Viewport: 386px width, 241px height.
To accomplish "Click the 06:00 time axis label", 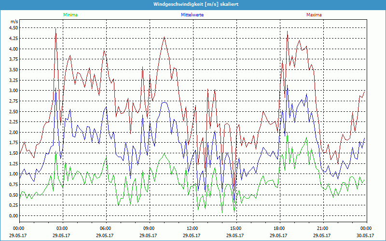I will coord(106,228).
